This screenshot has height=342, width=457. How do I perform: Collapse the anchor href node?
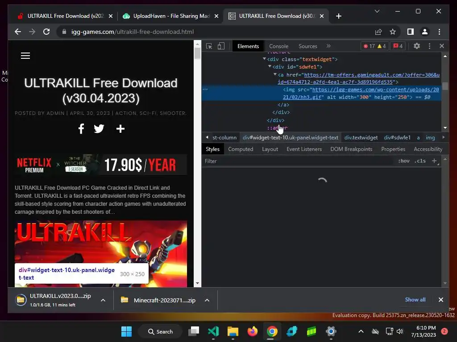point(275,74)
